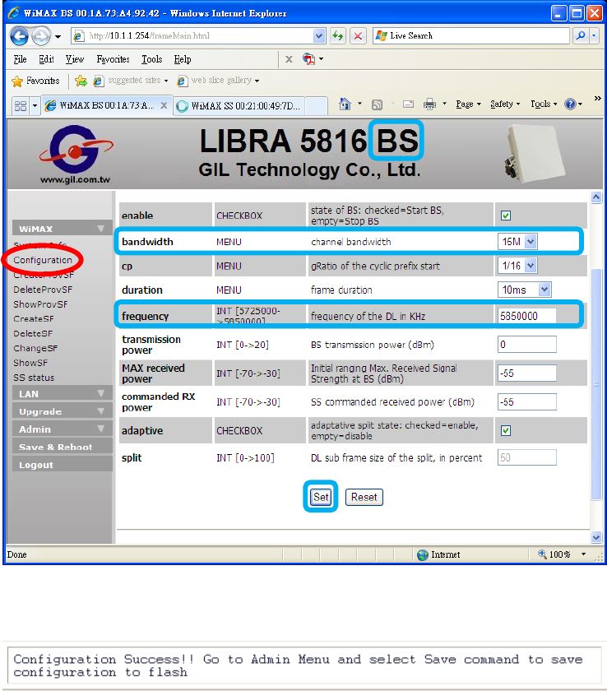Image resolution: width=607 pixels, height=691 pixels.
Task: Expand the LAN sidebar section
Action: point(63,393)
